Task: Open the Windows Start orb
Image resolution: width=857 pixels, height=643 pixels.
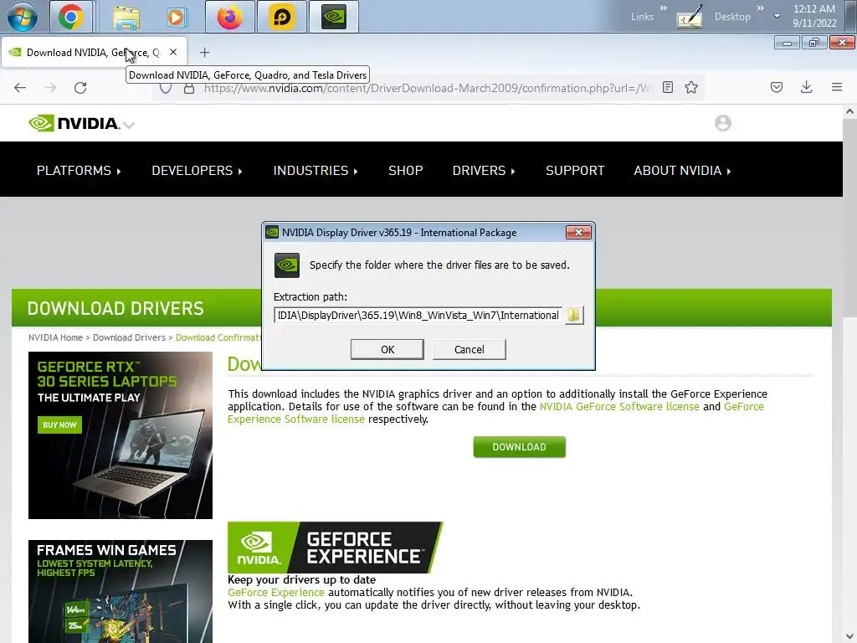Action: pyautogui.click(x=23, y=17)
